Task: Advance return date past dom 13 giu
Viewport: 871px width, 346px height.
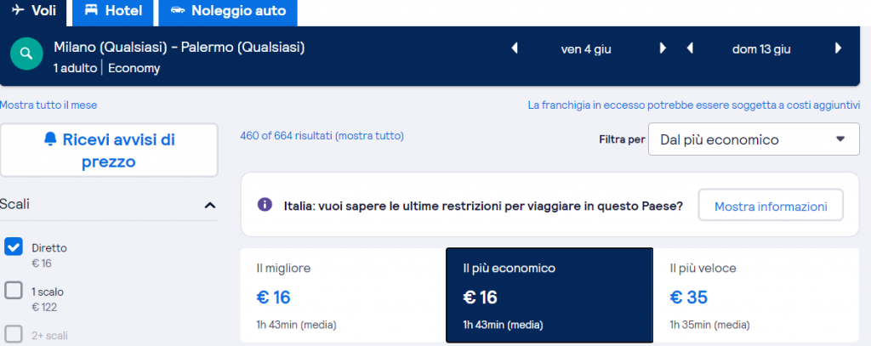Action: coord(838,48)
